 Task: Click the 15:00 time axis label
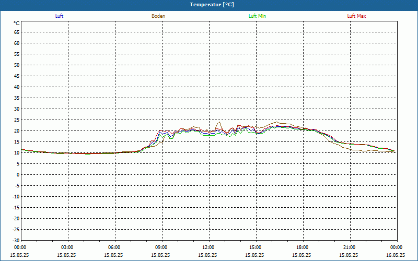255,247
